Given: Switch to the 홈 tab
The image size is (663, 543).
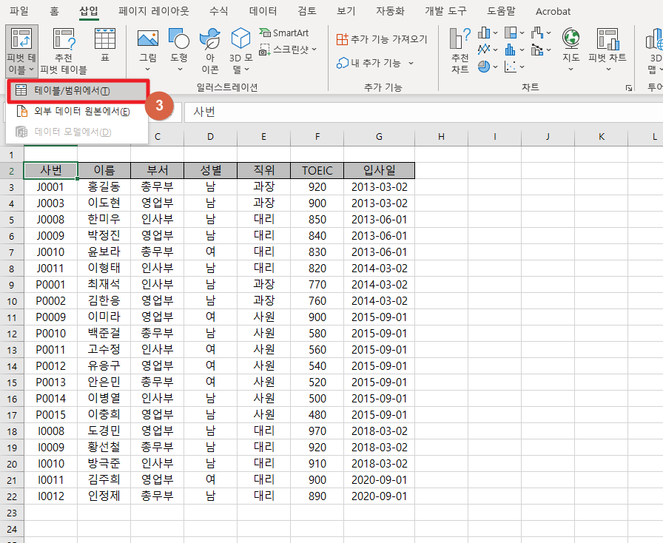Looking at the screenshot, I should tap(54, 11).
